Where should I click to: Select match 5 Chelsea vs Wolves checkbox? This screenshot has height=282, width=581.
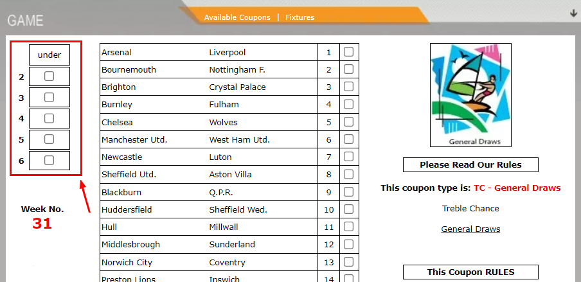click(348, 122)
